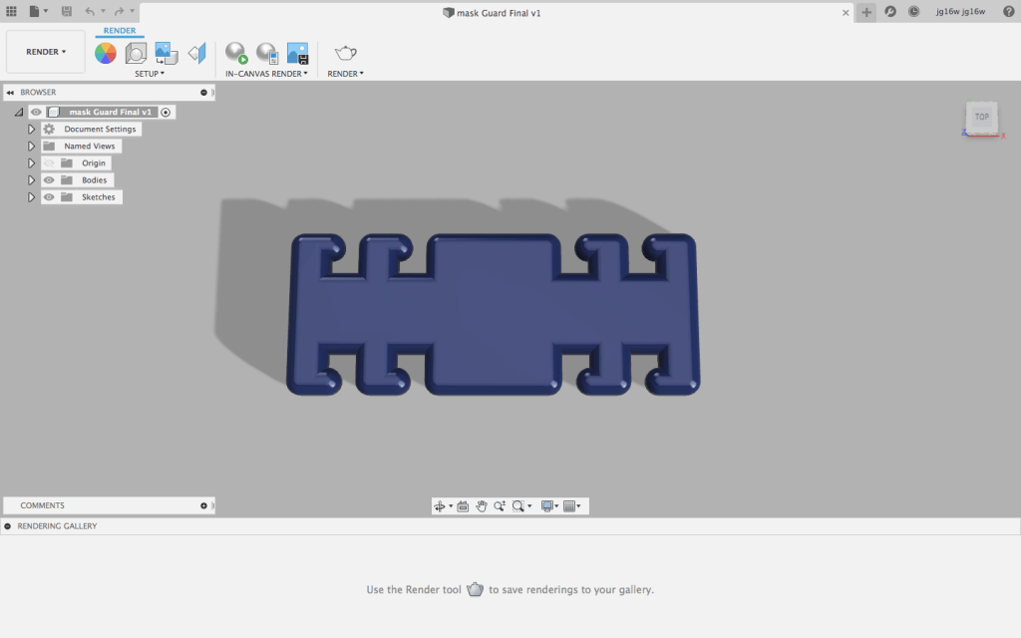Toggle visibility of the Bodies folder
This screenshot has height=638, width=1021.
click(x=48, y=180)
